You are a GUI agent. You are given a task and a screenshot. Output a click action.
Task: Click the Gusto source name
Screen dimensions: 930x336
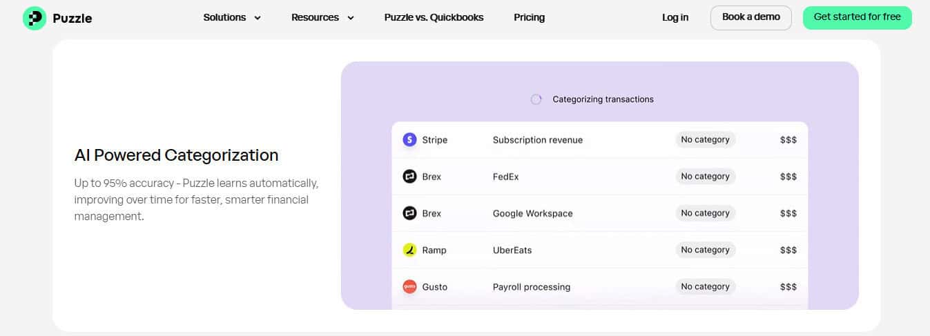(x=435, y=287)
